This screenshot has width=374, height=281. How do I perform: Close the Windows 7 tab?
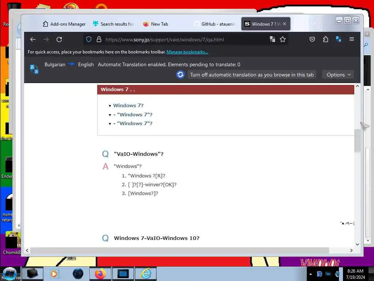[285, 24]
